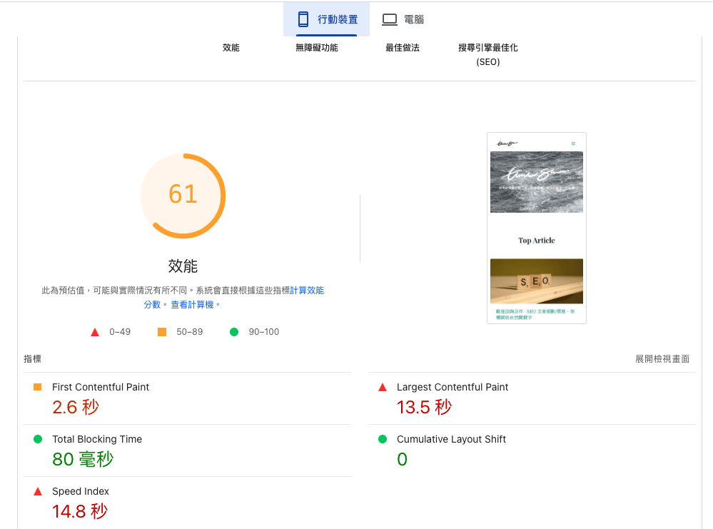
Task: Click the Largest Contentful Paint label
Action: pos(452,387)
